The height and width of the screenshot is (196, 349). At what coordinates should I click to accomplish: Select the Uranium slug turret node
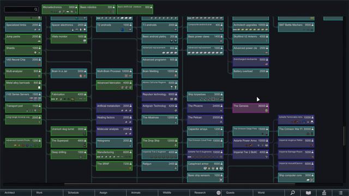[69, 131]
